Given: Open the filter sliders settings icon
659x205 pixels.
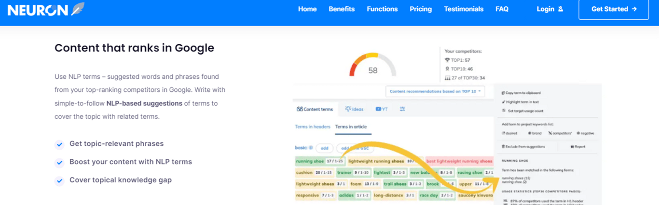Looking at the screenshot, I should point(402,109).
